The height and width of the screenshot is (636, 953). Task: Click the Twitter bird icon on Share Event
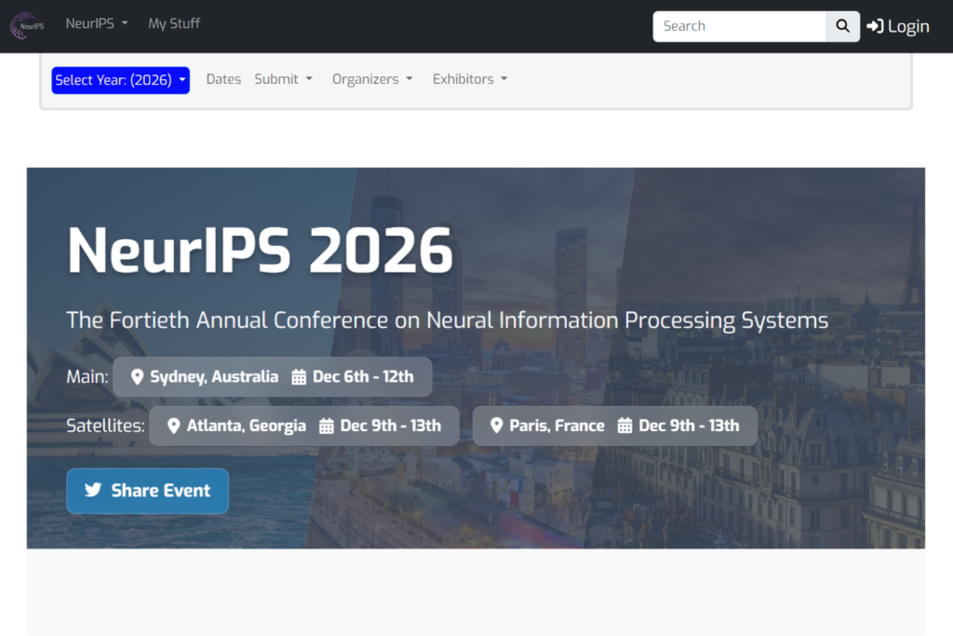point(93,490)
